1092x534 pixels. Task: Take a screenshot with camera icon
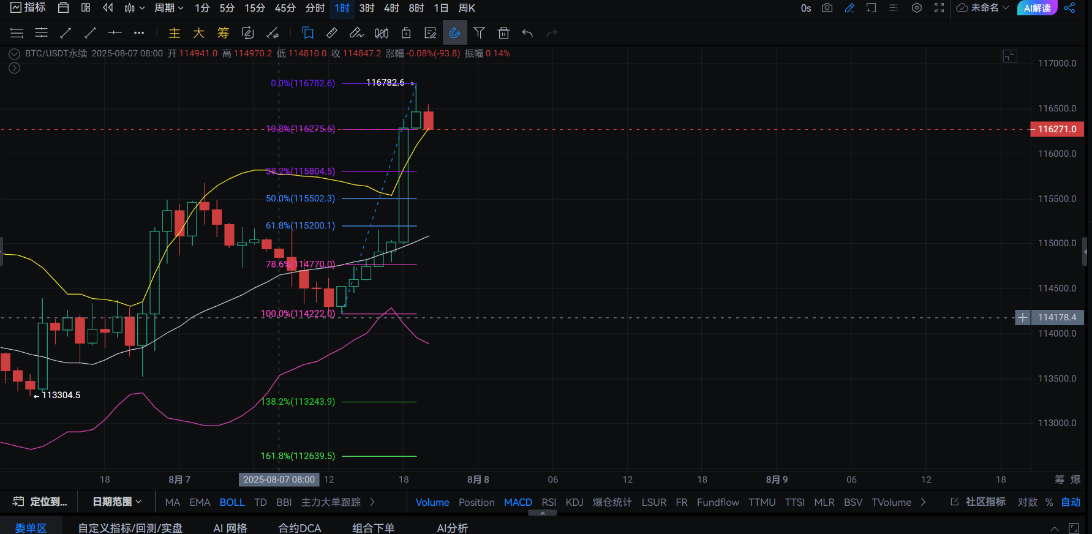click(x=827, y=8)
